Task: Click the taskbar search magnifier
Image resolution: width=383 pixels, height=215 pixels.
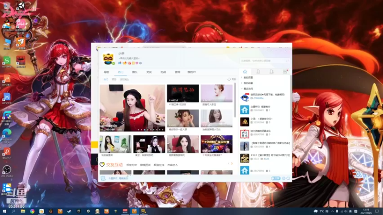Action: pos(13,211)
